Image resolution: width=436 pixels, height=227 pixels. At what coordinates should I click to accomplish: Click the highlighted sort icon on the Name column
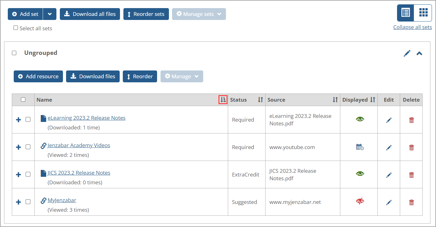pos(223,99)
